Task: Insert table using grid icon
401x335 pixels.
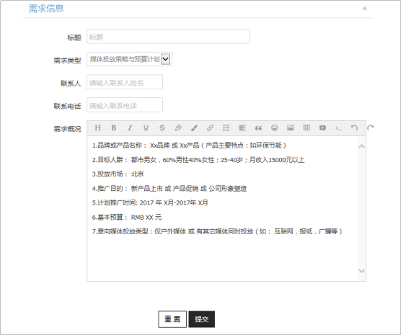Action: click(307, 128)
